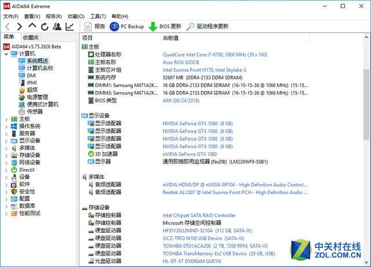Click the 传感器 sensor icon
The width and height of the screenshot is (371, 267).
tap(22, 112)
